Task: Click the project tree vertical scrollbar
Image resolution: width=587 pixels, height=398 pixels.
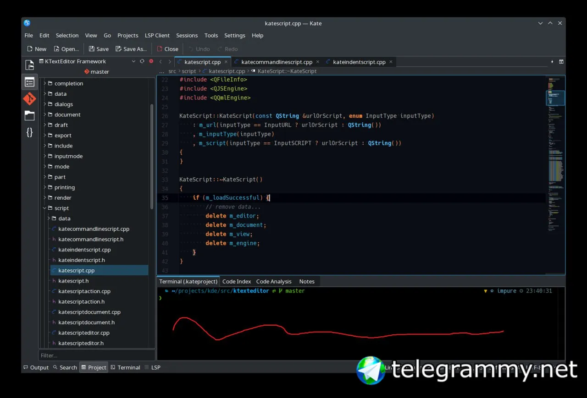Action: (152, 157)
